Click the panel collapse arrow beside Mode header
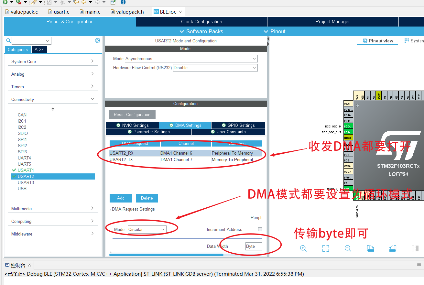 pos(268,44)
